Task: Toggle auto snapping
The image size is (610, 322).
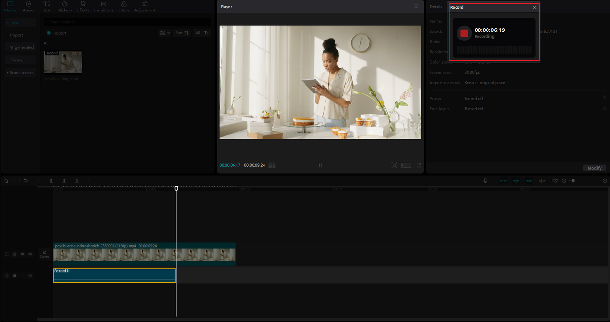Action: (x=516, y=181)
